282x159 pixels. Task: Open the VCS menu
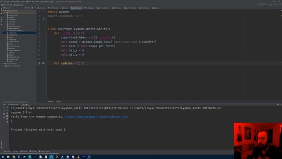pyautogui.click(x=41, y=2)
